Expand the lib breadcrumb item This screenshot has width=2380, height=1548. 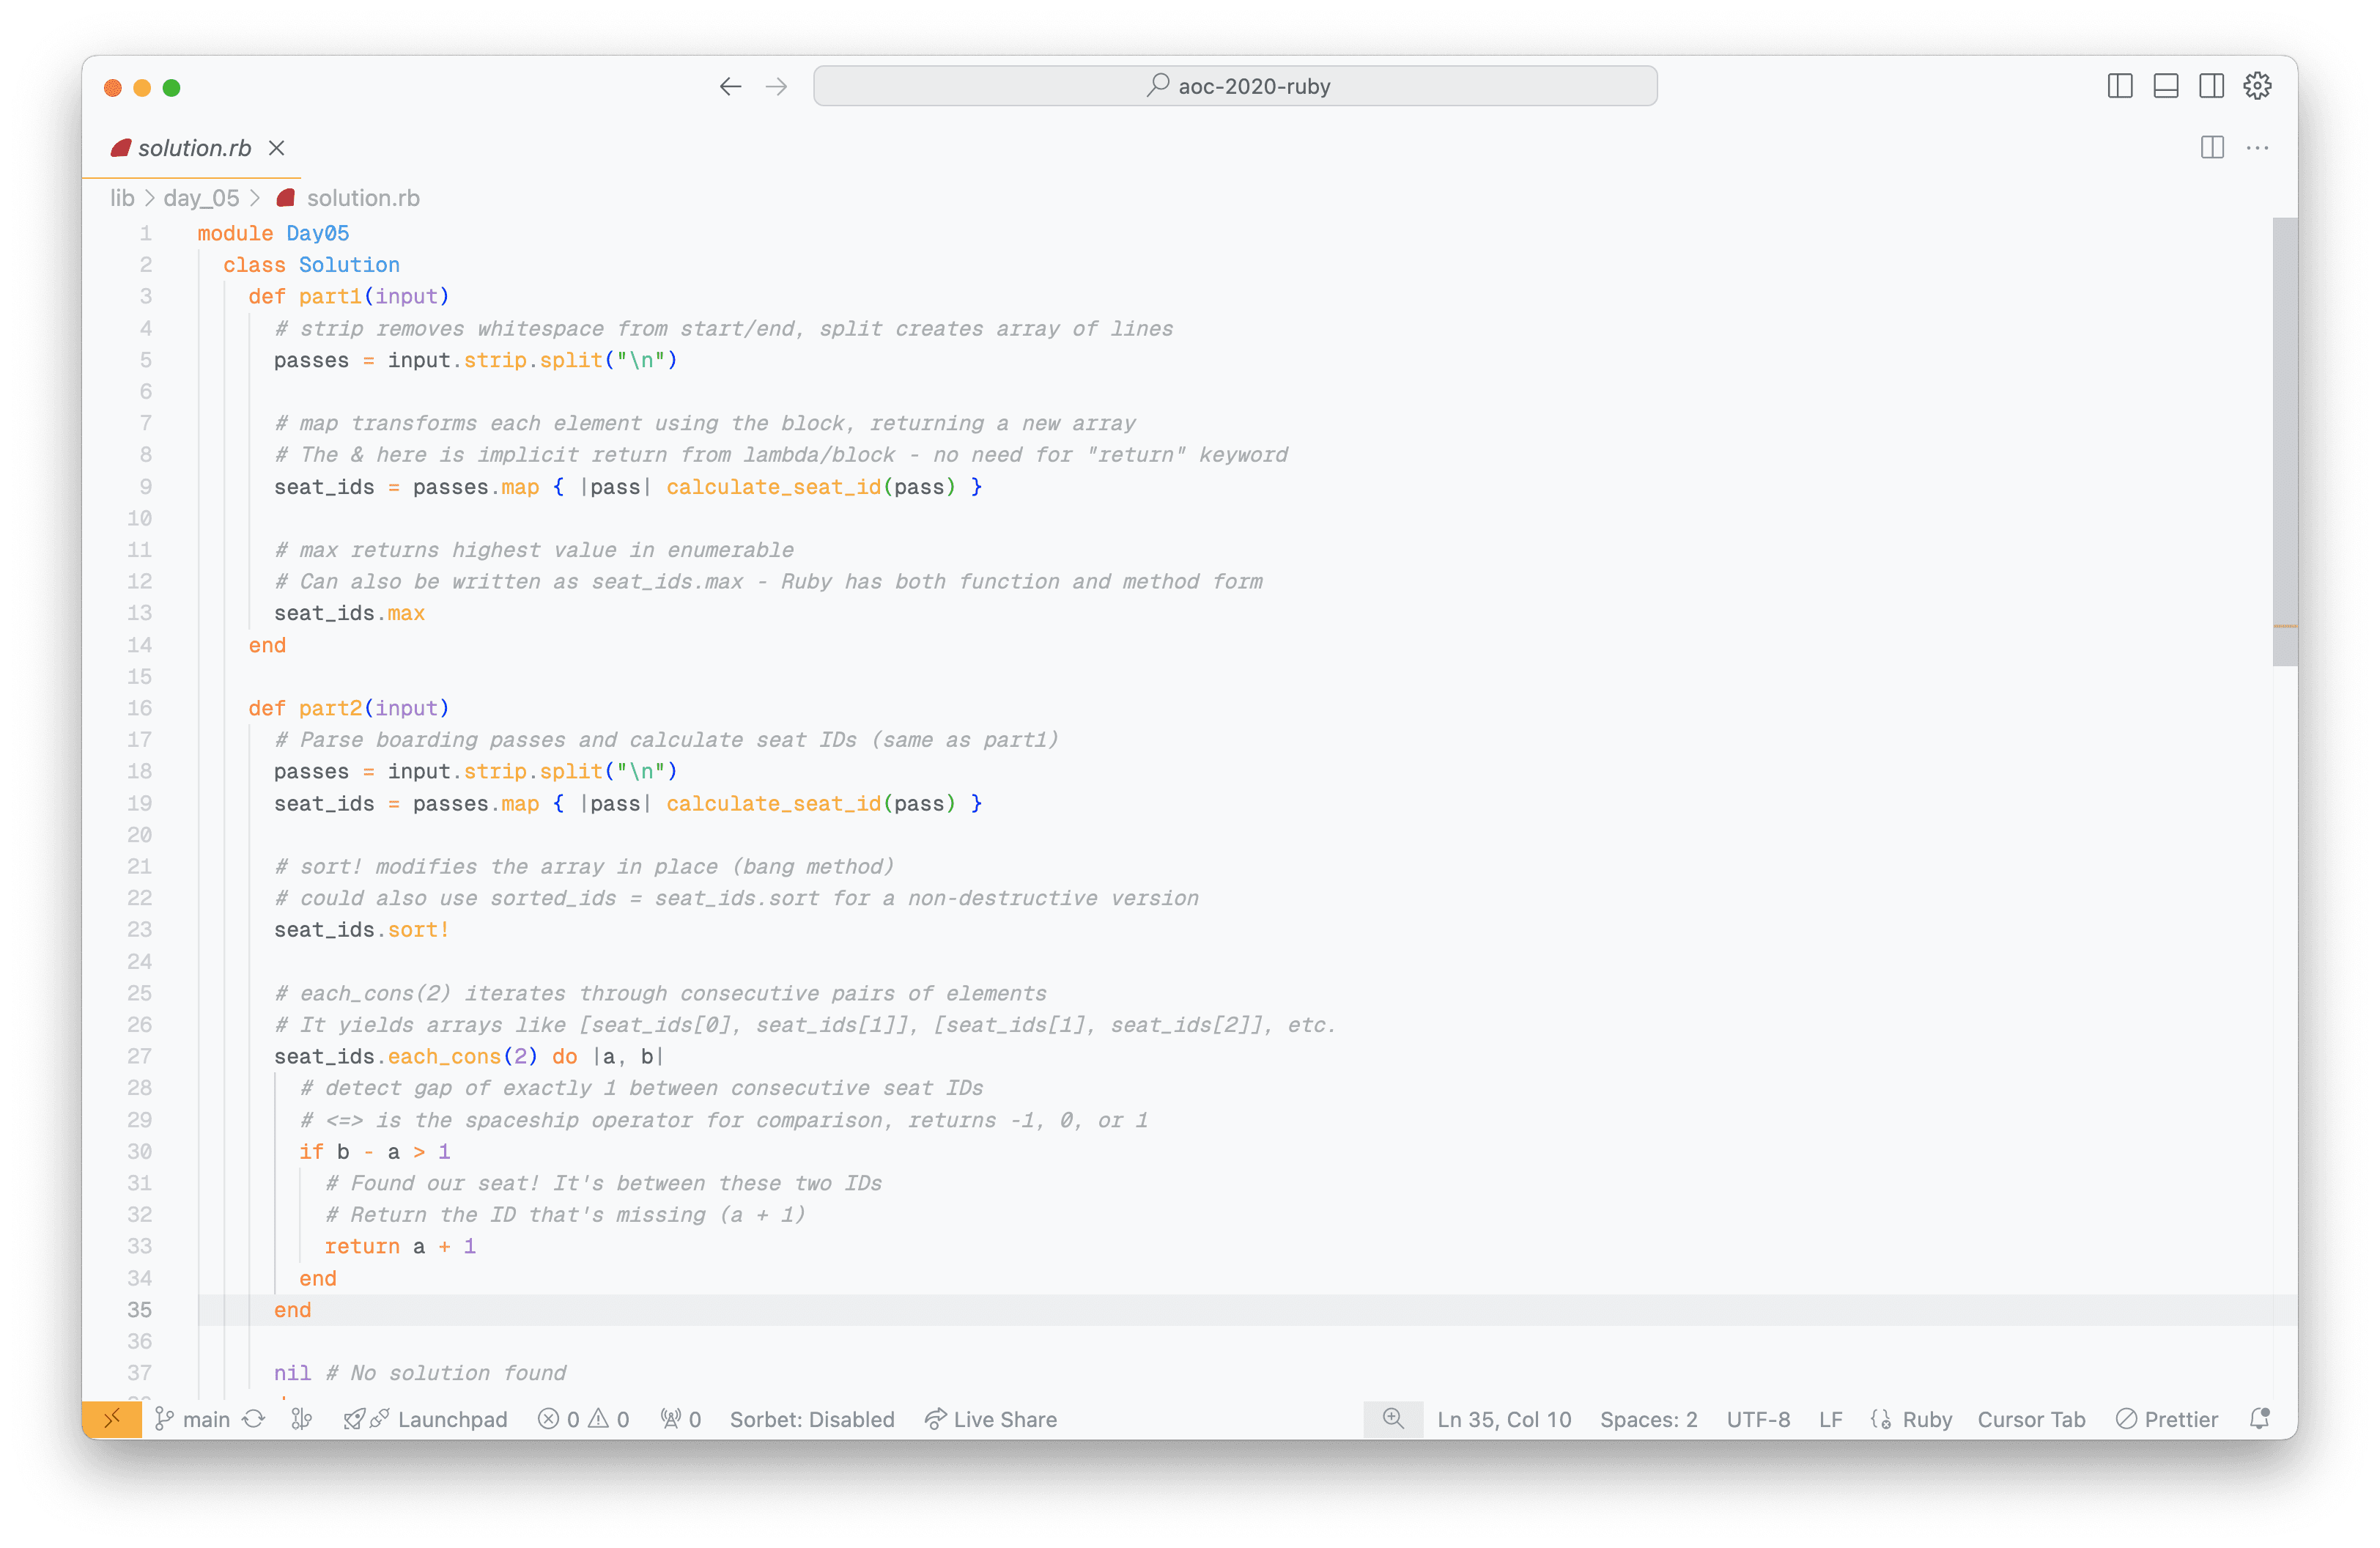coord(122,197)
